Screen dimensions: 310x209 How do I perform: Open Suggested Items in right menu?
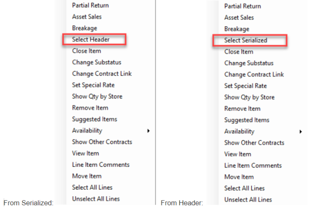[247, 120]
